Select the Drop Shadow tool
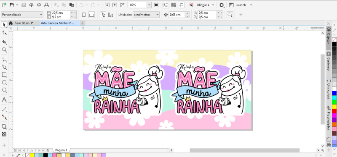This screenshot has width=337, height=157. [x=4, y=126]
